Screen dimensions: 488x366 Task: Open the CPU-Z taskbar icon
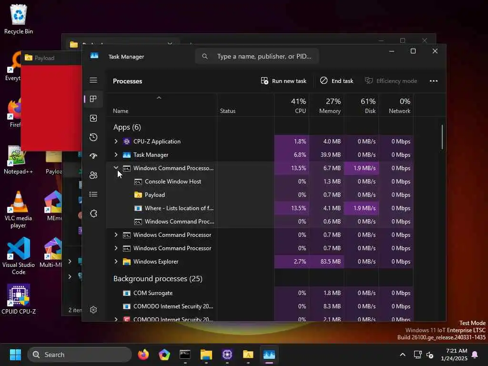pyautogui.click(x=227, y=355)
